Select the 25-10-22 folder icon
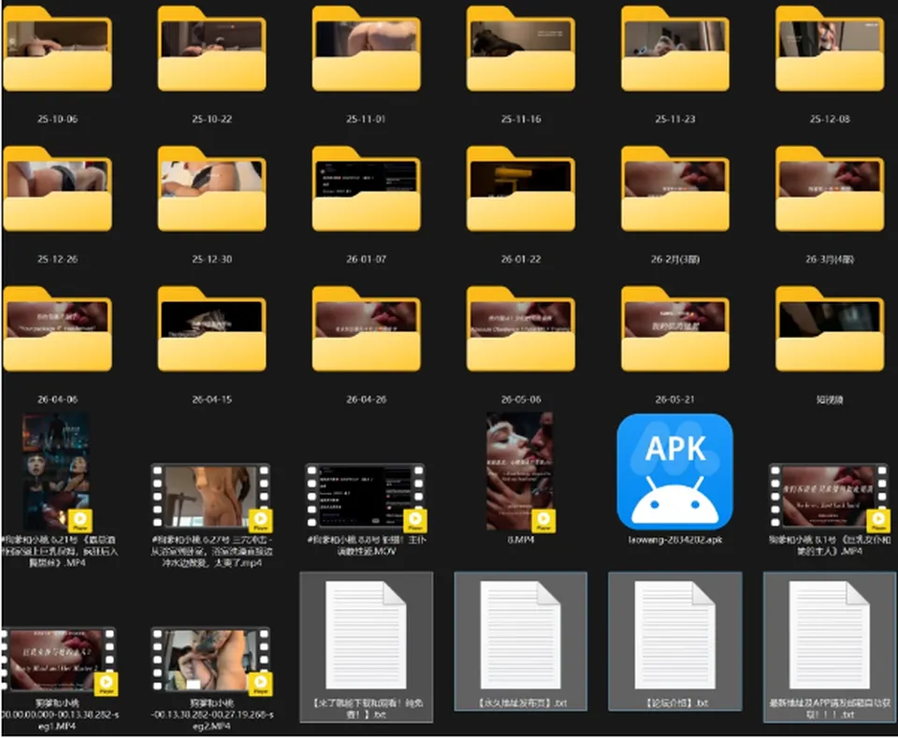 (x=212, y=50)
